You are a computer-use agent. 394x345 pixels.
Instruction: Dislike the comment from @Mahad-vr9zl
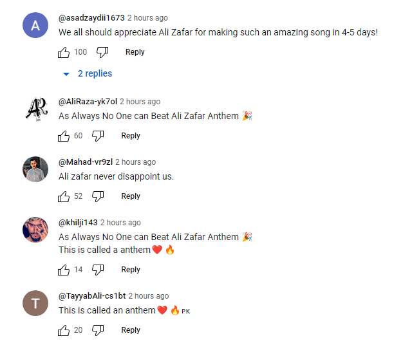tap(98, 196)
